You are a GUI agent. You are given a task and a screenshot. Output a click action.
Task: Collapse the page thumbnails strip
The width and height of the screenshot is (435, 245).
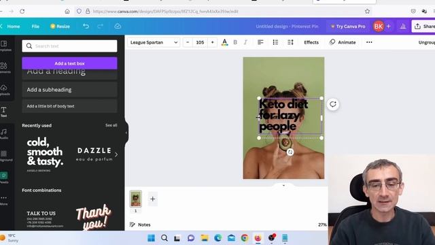click(x=283, y=185)
